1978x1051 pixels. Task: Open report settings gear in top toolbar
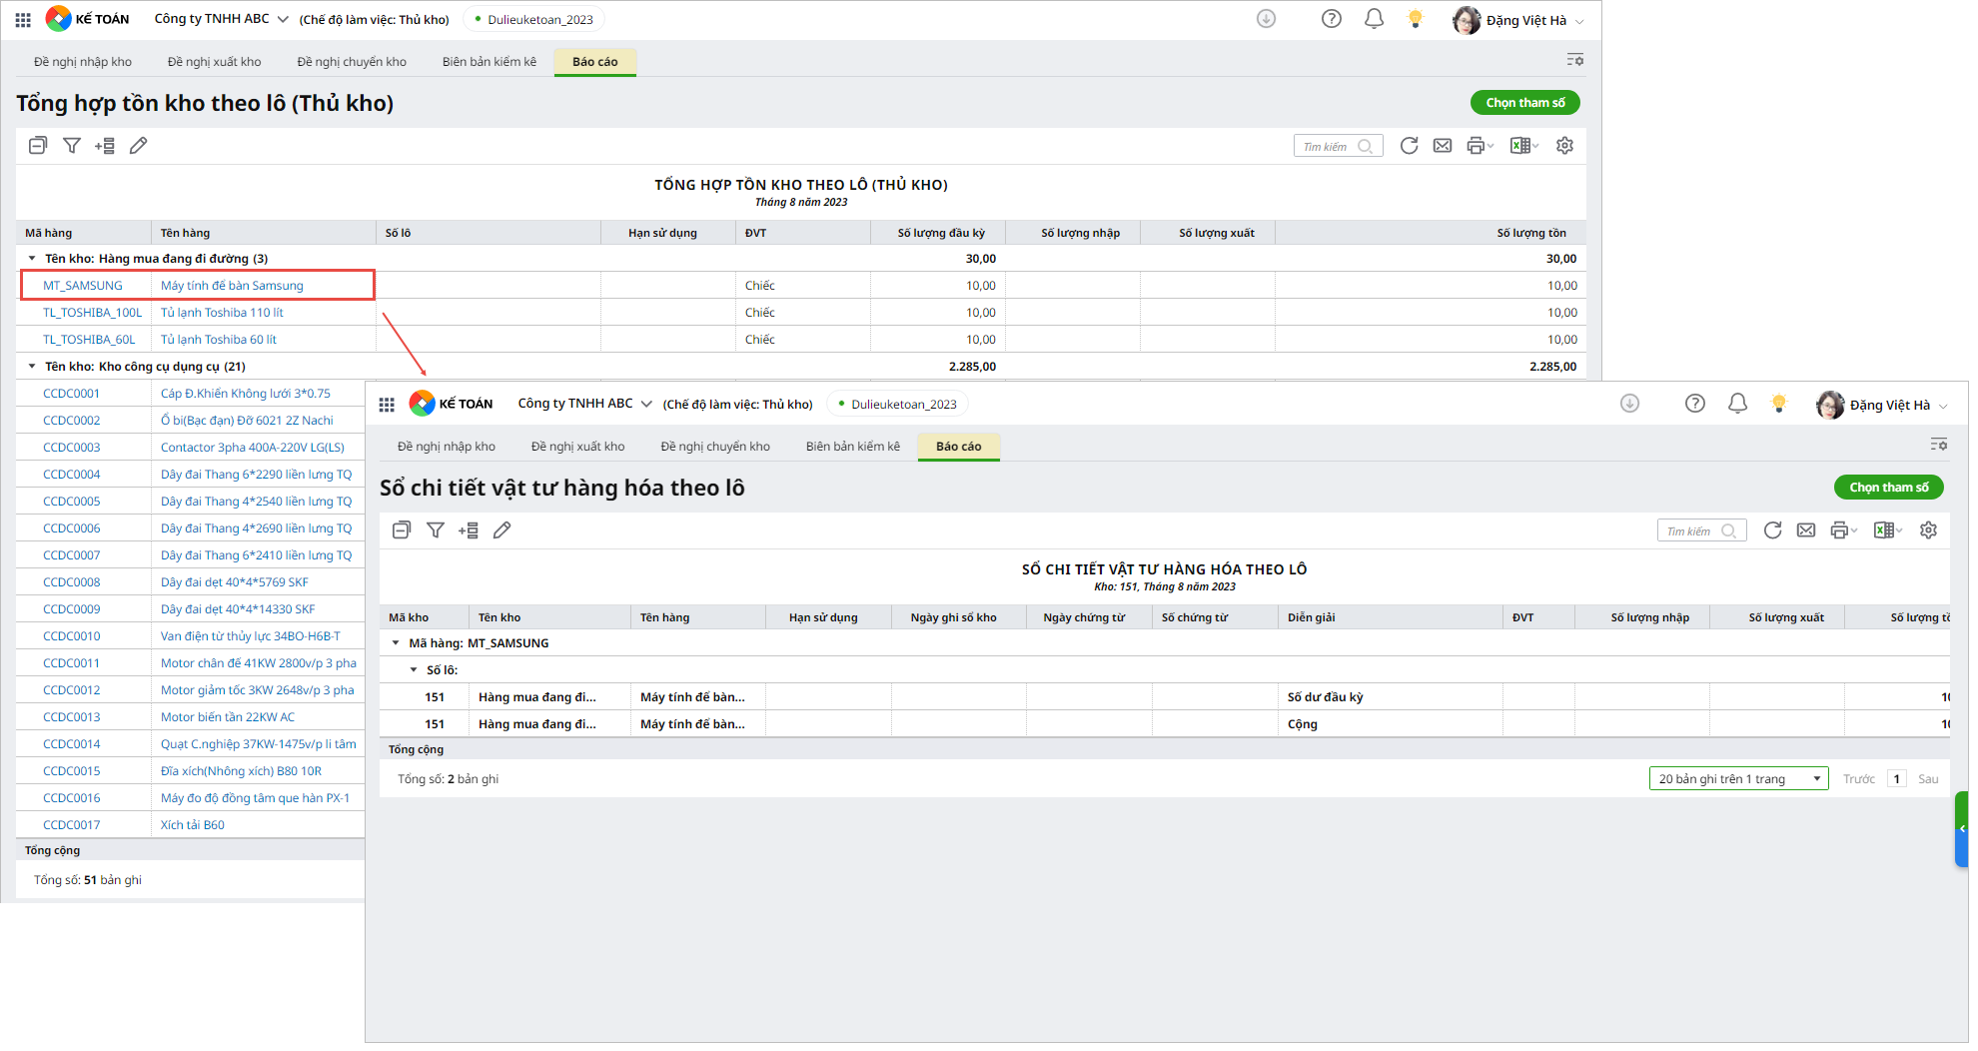tap(1564, 146)
